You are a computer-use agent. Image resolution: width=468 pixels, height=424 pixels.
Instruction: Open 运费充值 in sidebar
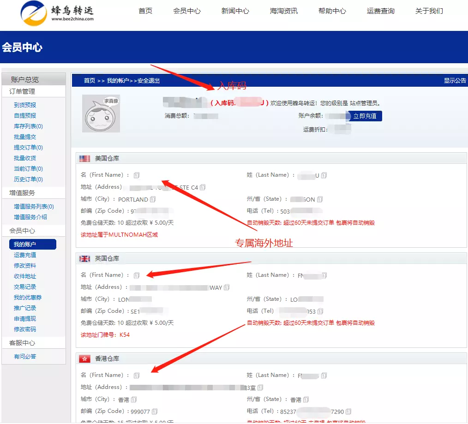click(x=25, y=255)
